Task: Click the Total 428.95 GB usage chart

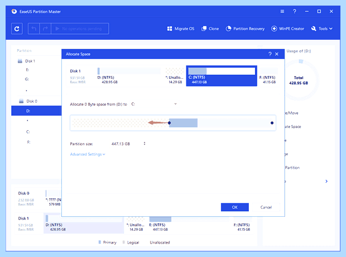Action: tap(299, 80)
